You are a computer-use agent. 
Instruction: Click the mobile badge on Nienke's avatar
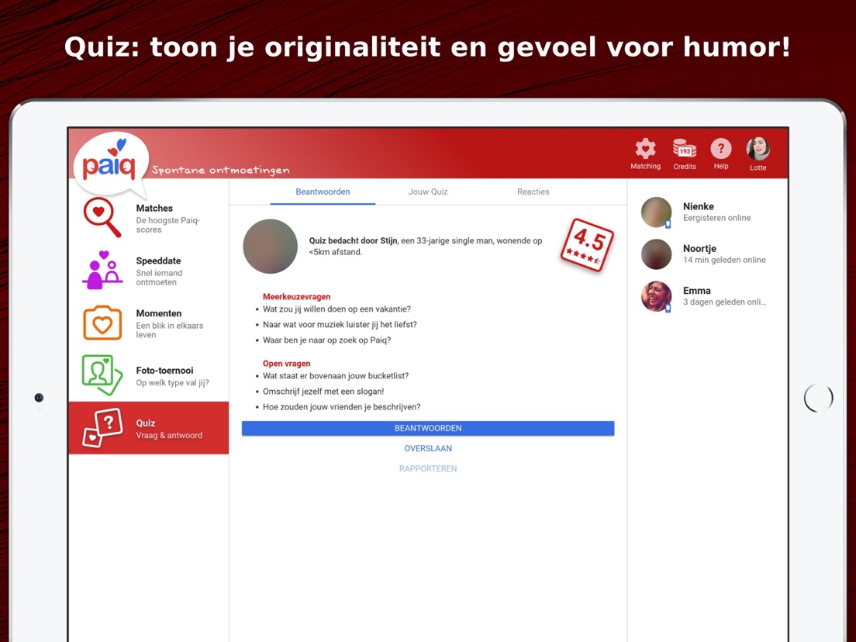click(x=668, y=224)
